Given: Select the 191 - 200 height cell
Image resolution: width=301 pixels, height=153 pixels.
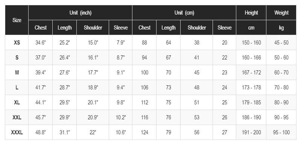Looking at the screenshot, I should point(251,132).
